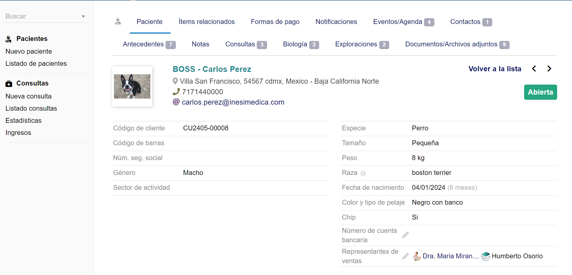572x275 pixels.
Task: Click the Pacientes sidebar icon
Action: click(8, 39)
